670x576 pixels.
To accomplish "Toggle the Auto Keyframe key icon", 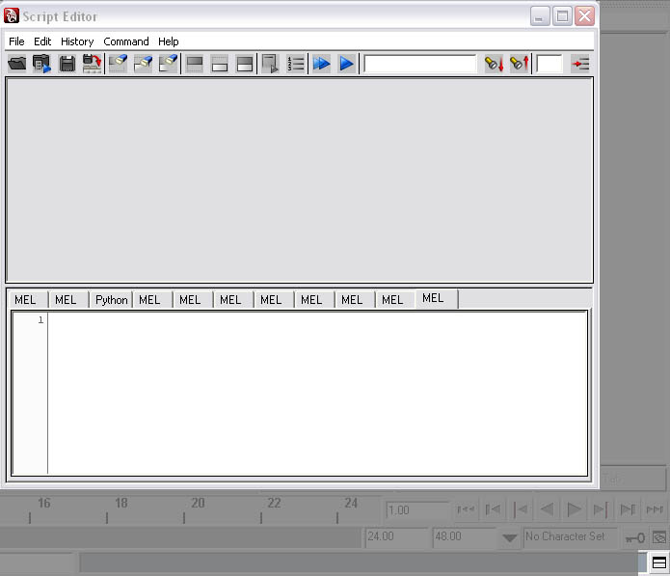I will pos(634,538).
